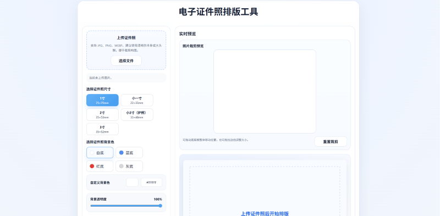Image resolution: width=440 pixels, height=216 pixels.
Task: Click the photo crop preview canvas
Action: click(x=265, y=91)
